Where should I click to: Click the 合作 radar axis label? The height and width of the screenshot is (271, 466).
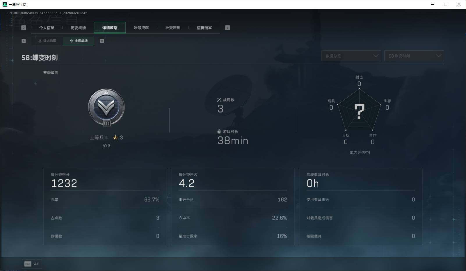coord(373,135)
